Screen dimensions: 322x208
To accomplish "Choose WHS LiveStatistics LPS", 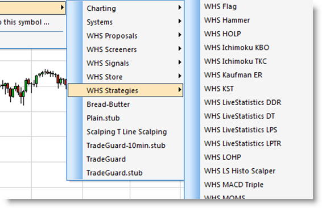I will click(x=241, y=130).
